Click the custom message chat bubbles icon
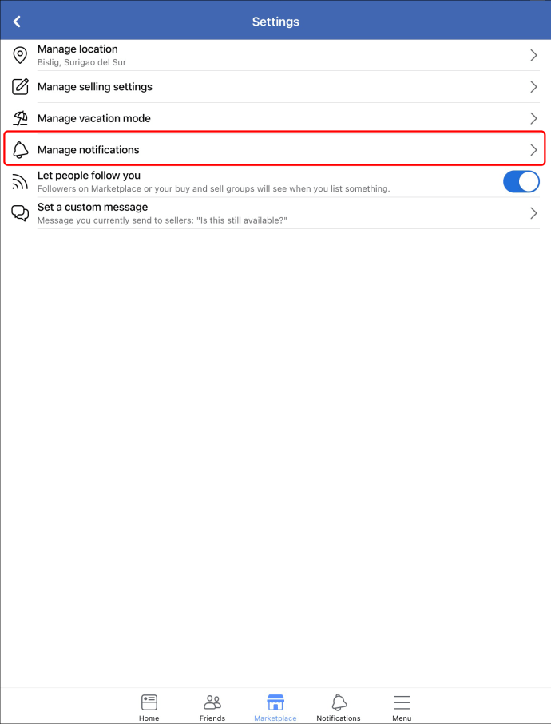 (20, 213)
